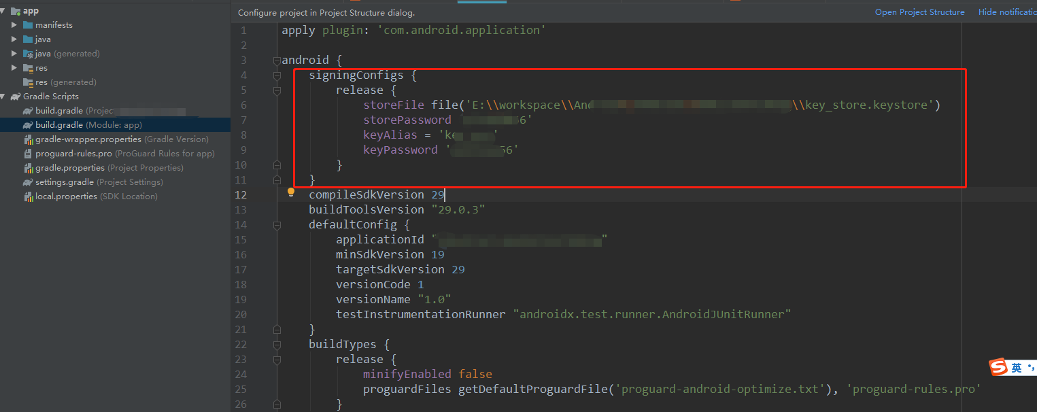Click Hide notification link
The image size is (1037, 412).
pyautogui.click(x=1007, y=12)
